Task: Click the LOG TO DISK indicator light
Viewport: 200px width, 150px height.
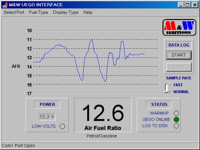Action: [176, 126]
